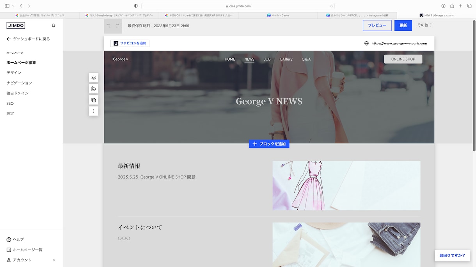Show Safari tab overview
This screenshot has height=267, width=476.
tap(469, 6)
